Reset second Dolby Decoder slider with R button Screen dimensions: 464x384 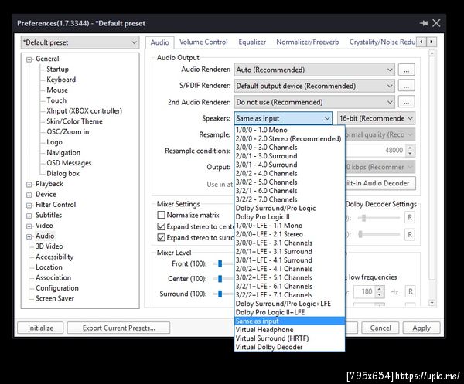tap(410, 235)
